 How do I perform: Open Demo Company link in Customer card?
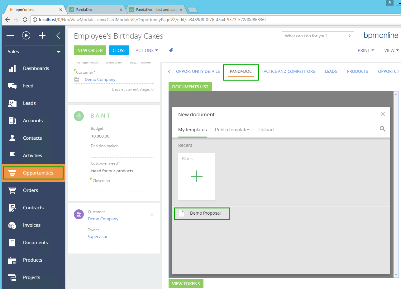[x=103, y=219]
